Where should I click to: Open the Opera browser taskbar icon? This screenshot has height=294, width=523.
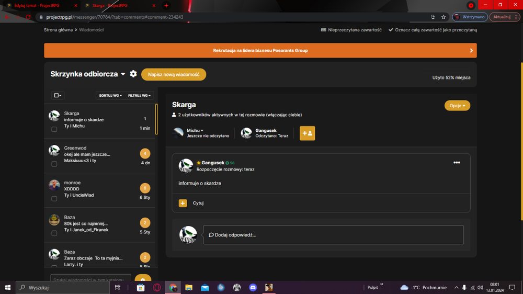pos(157,287)
